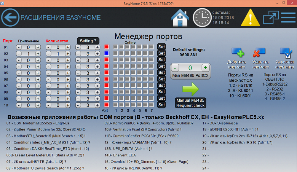
Task: Click '08 - ModbusRTU Device Search' entry
Action: (x=45, y=168)
